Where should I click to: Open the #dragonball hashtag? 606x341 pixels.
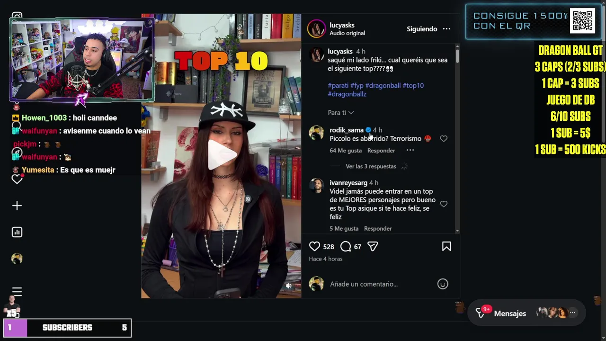383,86
